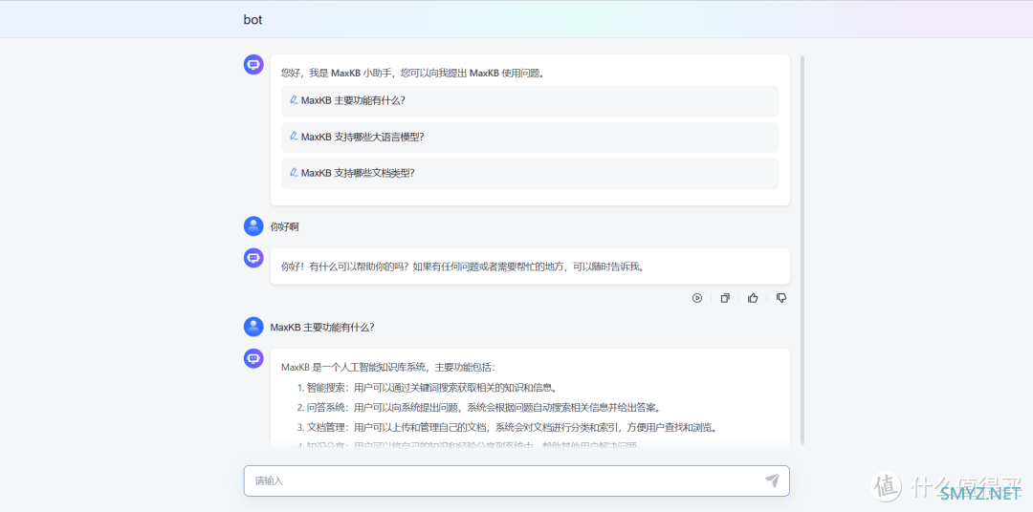Viewport: 1033px width, 512px height.
Task: Click the reply text "你好！有什么可以帮助你的吗"
Action: click(341, 267)
